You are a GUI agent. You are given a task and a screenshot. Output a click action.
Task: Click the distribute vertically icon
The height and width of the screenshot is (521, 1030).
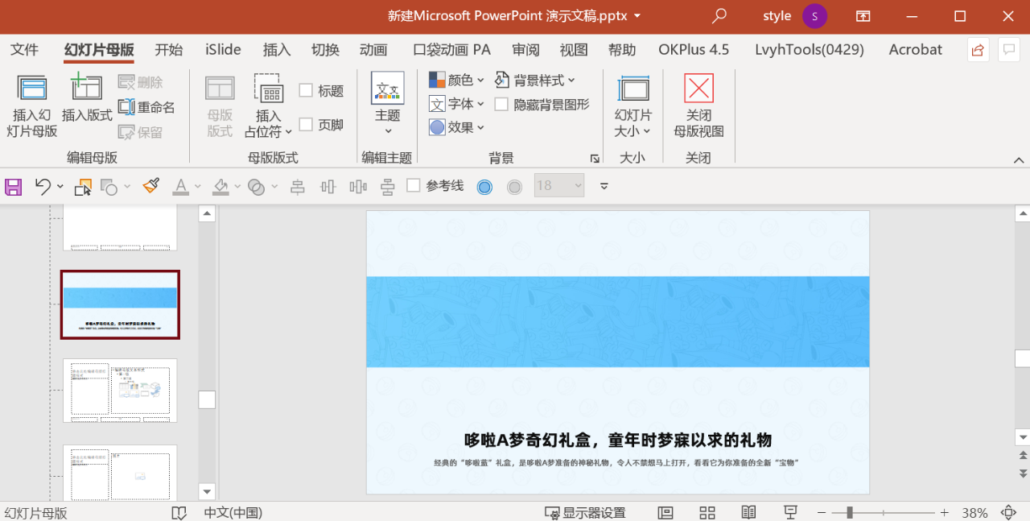(388, 187)
